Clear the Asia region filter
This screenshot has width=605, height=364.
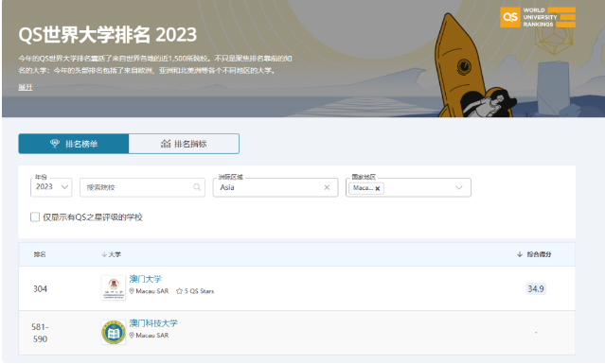(327, 187)
